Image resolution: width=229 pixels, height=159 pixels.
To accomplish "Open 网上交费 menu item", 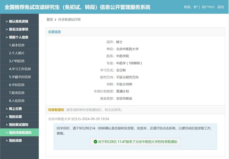I will click(19, 109).
